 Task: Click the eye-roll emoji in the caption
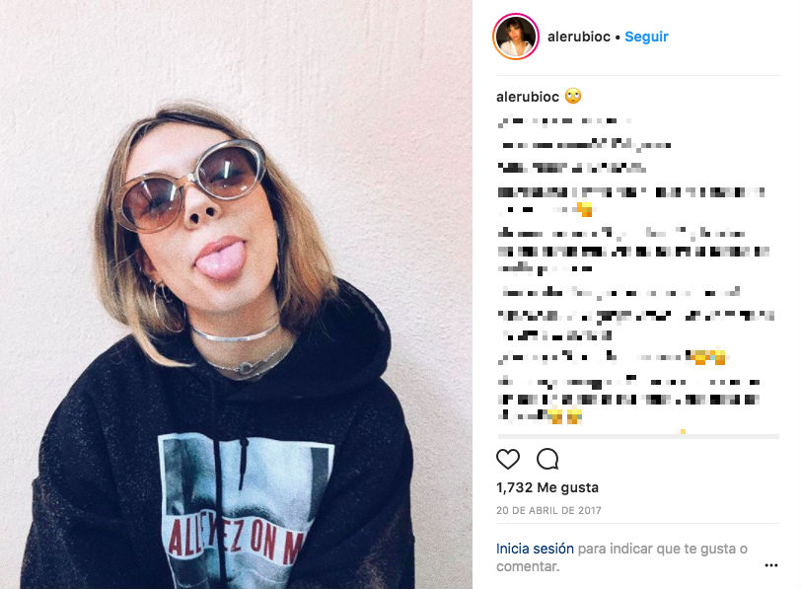click(x=573, y=96)
